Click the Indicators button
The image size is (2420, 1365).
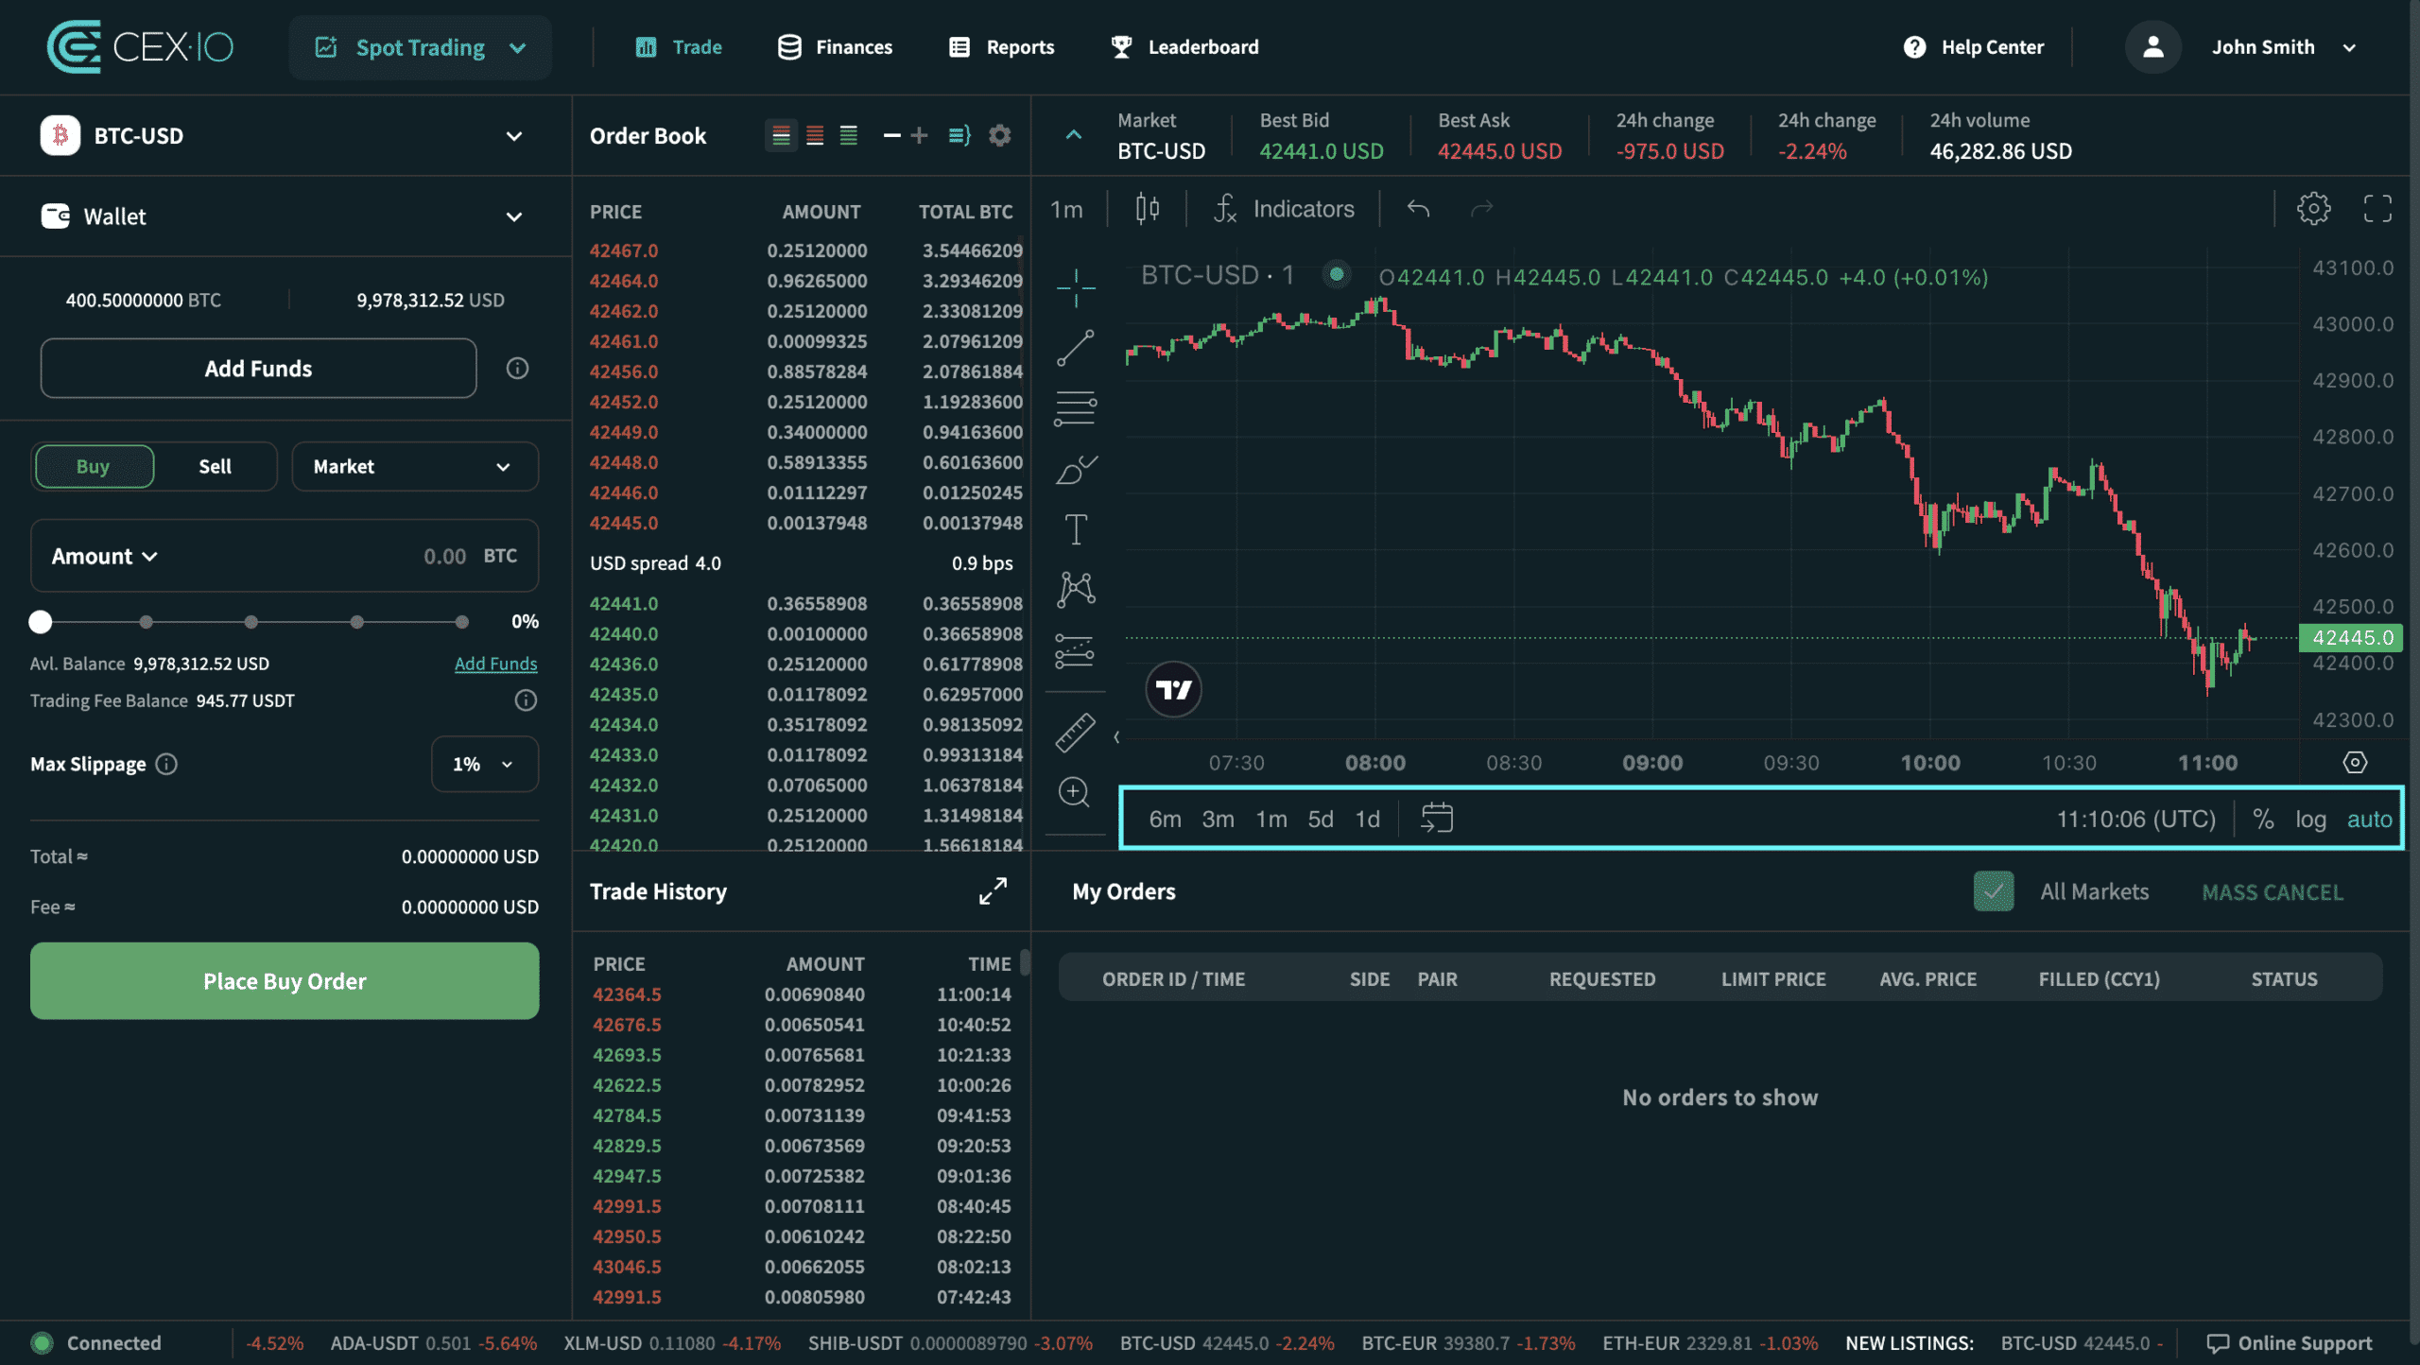pos(1283,209)
